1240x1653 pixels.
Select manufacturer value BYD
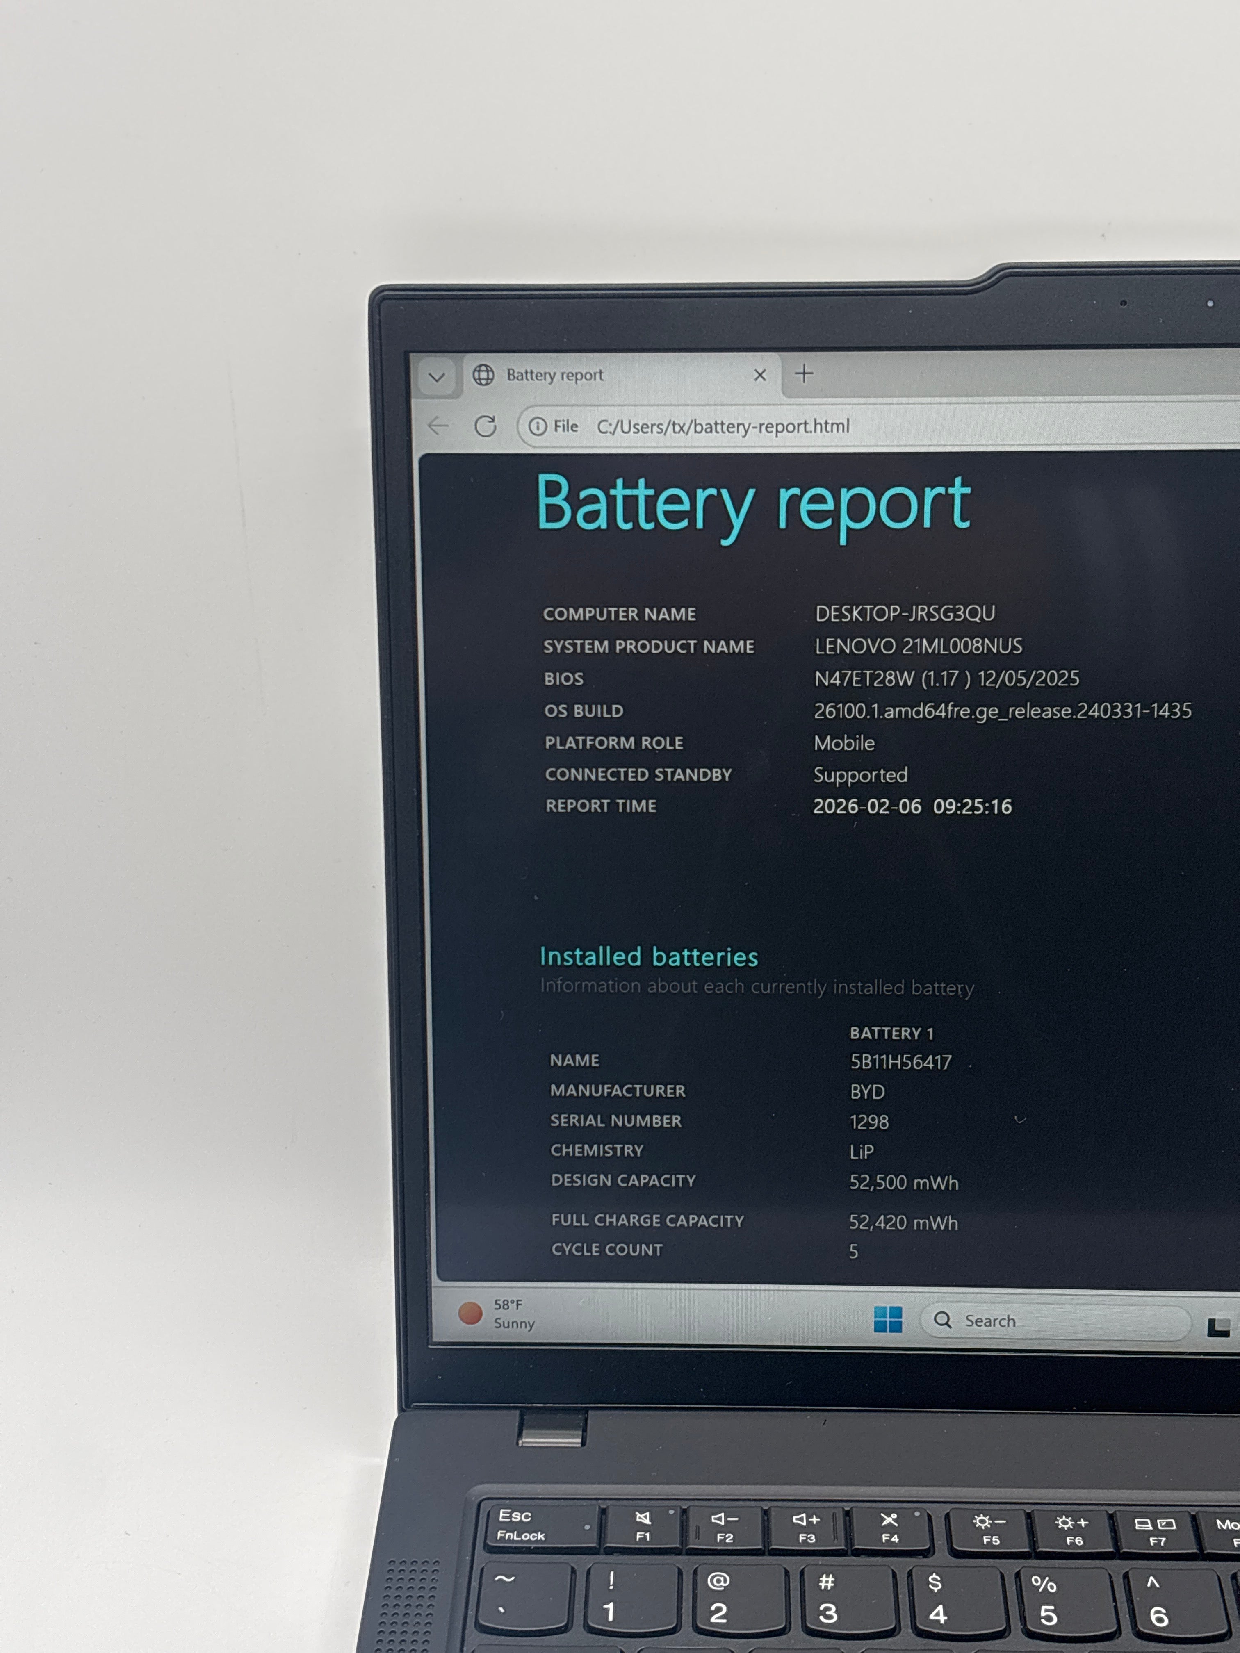tap(867, 1092)
